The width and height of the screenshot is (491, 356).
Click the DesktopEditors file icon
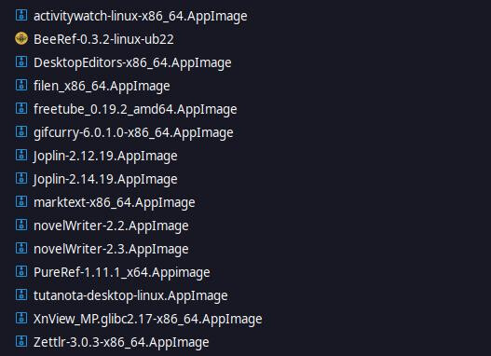pos(21,62)
